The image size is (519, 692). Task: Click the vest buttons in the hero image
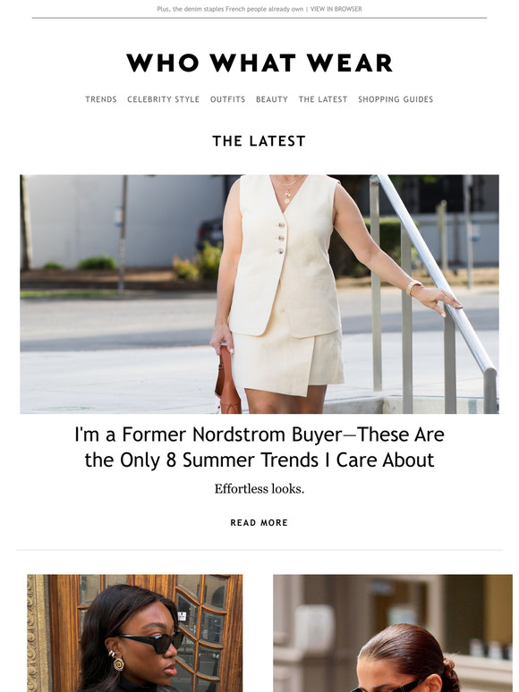280,239
